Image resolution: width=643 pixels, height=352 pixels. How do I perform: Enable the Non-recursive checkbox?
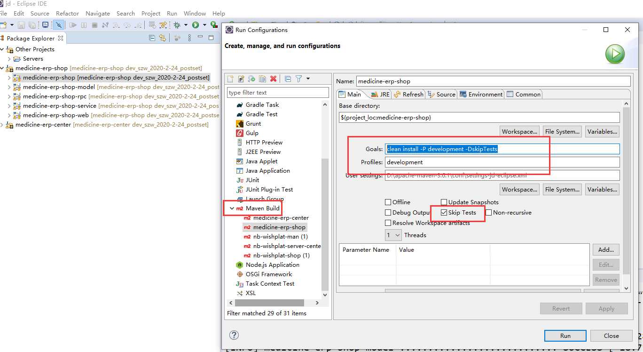pyautogui.click(x=489, y=213)
